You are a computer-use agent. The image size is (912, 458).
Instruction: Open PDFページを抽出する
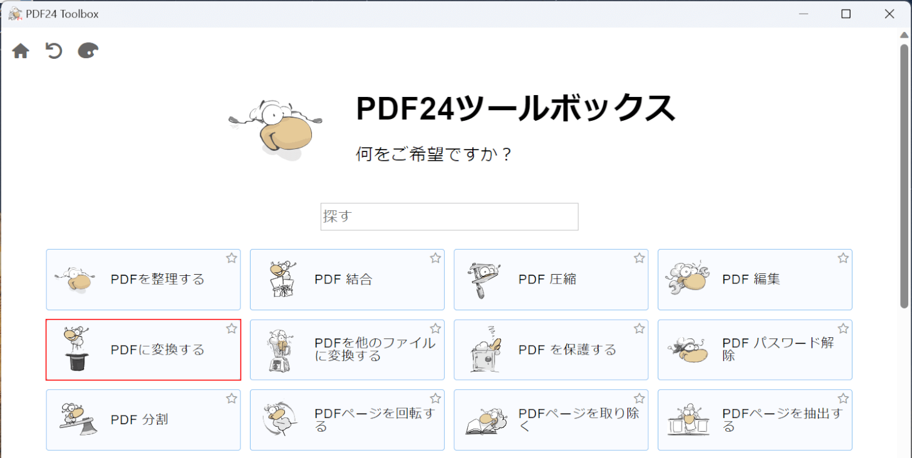point(755,420)
